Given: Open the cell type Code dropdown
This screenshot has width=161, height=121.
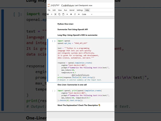Looking at the screenshot, I should [87, 14].
